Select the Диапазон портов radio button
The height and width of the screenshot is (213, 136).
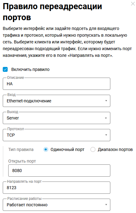pyautogui.click(x=93, y=149)
